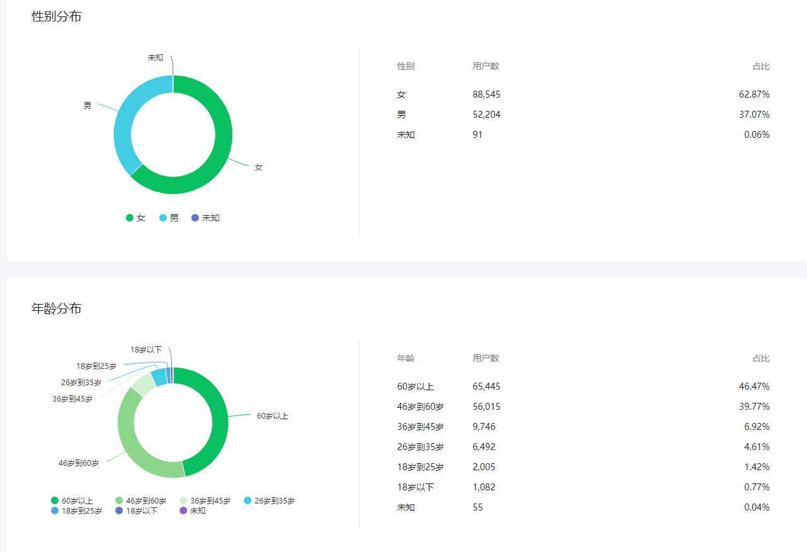Click the pale 36岁到45岁 donut slice
Screen dimensions: 807x552
click(x=142, y=384)
